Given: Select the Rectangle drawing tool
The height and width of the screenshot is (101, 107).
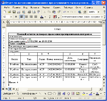Looking at the screenshot, I should 50,94.
